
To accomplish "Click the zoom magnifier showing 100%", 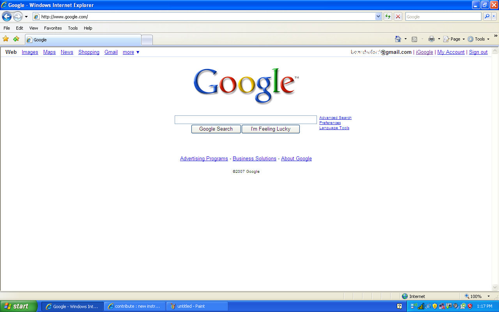I will click(467, 296).
